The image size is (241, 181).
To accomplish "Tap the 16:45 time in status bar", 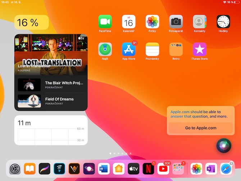I will click(5, 2).
